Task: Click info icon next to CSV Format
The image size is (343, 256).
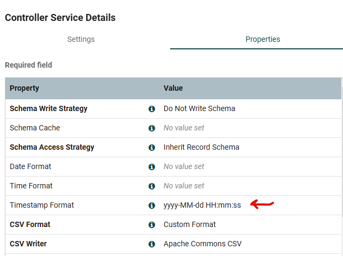Action: tap(152, 225)
